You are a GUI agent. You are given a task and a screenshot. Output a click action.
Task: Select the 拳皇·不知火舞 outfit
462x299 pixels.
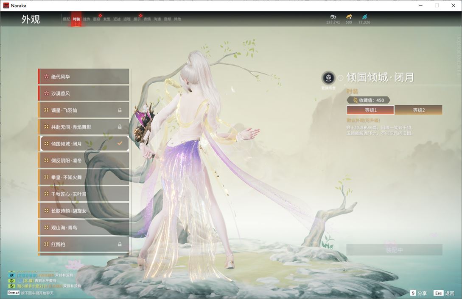click(84, 177)
